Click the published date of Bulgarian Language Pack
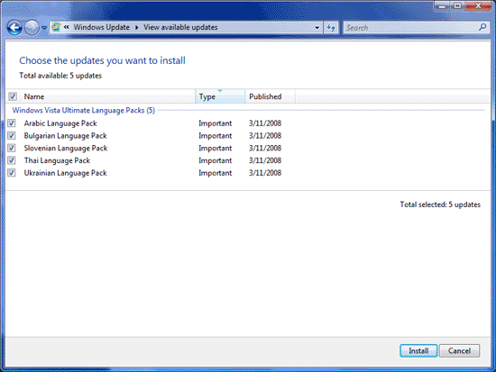This screenshot has height=372, width=496. coord(265,136)
